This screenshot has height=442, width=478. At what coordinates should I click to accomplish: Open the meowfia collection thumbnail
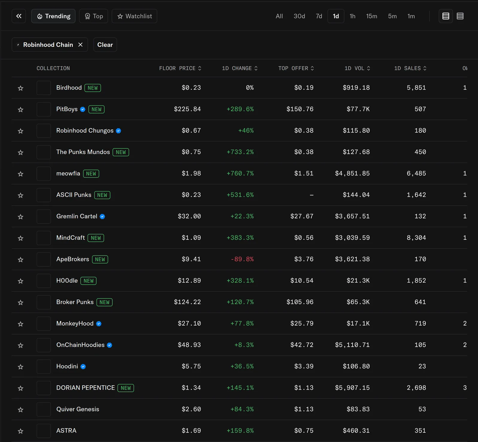(x=44, y=174)
